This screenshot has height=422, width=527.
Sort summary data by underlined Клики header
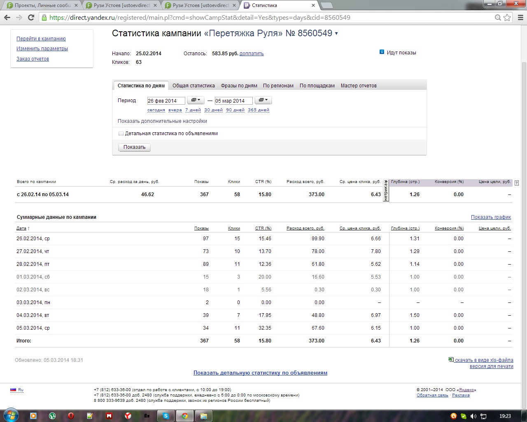click(234, 228)
